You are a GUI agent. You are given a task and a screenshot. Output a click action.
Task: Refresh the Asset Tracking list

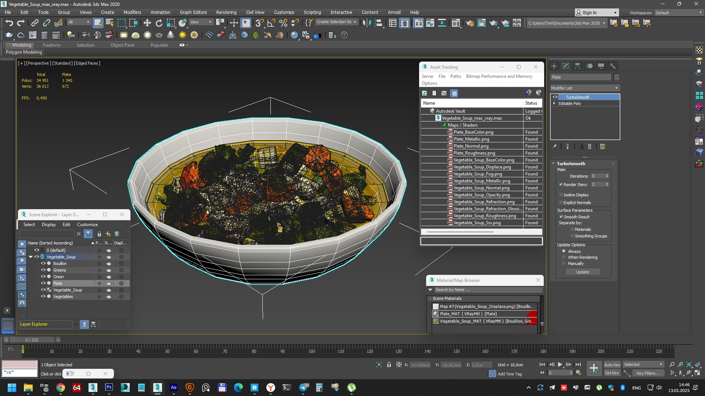pyautogui.click(x=424, y=93)
